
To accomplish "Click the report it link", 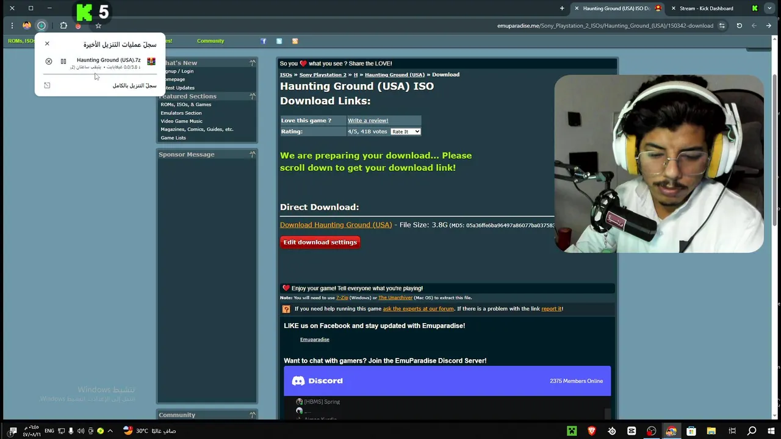I will (x=551, y=309).
